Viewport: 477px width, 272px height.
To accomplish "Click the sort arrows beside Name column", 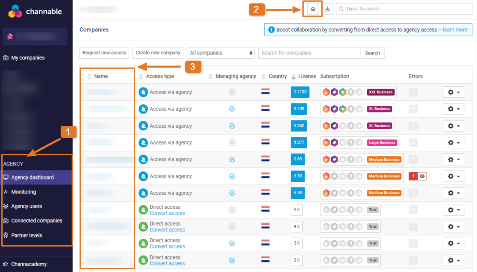I will 89,77.
